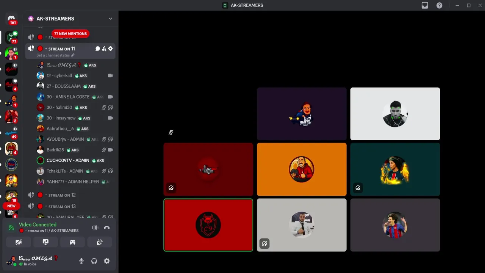Select user CUCHO09TV - ADMIN
This screenshot has width=485, height=273.
tap(75, 160)
